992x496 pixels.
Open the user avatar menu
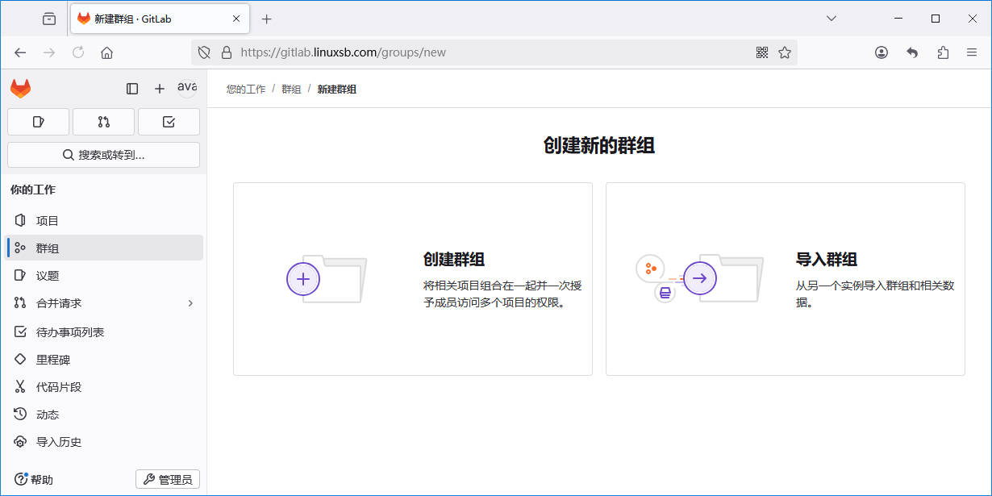pos(187,88)
